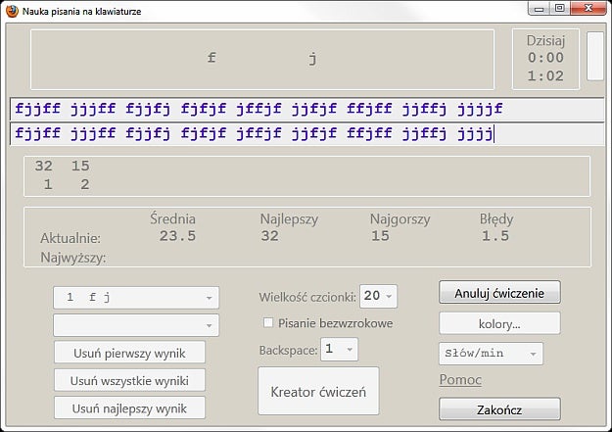
Task: Click the Dzisiaj time 0:00
Action: 545,58
